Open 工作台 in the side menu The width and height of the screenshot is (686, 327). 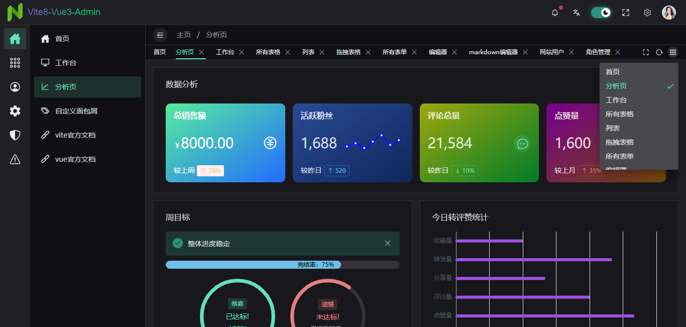tap(87, 63)
